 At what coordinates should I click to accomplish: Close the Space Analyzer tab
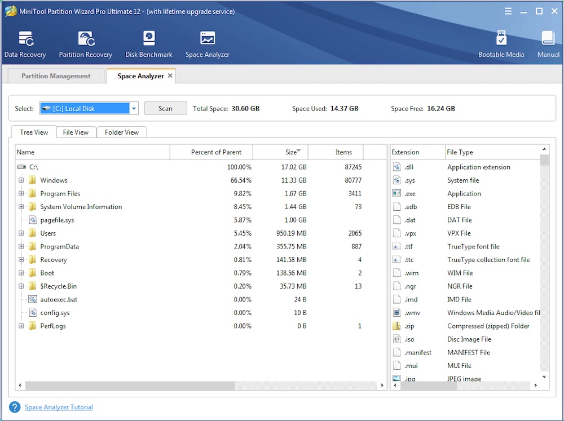170,76
